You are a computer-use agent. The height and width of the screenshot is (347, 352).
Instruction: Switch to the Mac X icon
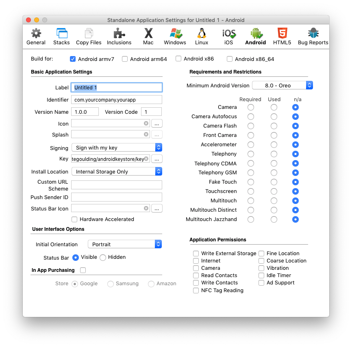tap(148, 33)
